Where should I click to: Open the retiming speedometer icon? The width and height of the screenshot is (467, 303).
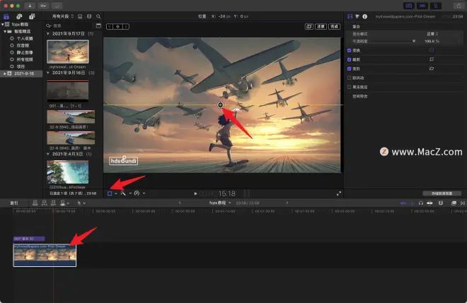(137, 194)
